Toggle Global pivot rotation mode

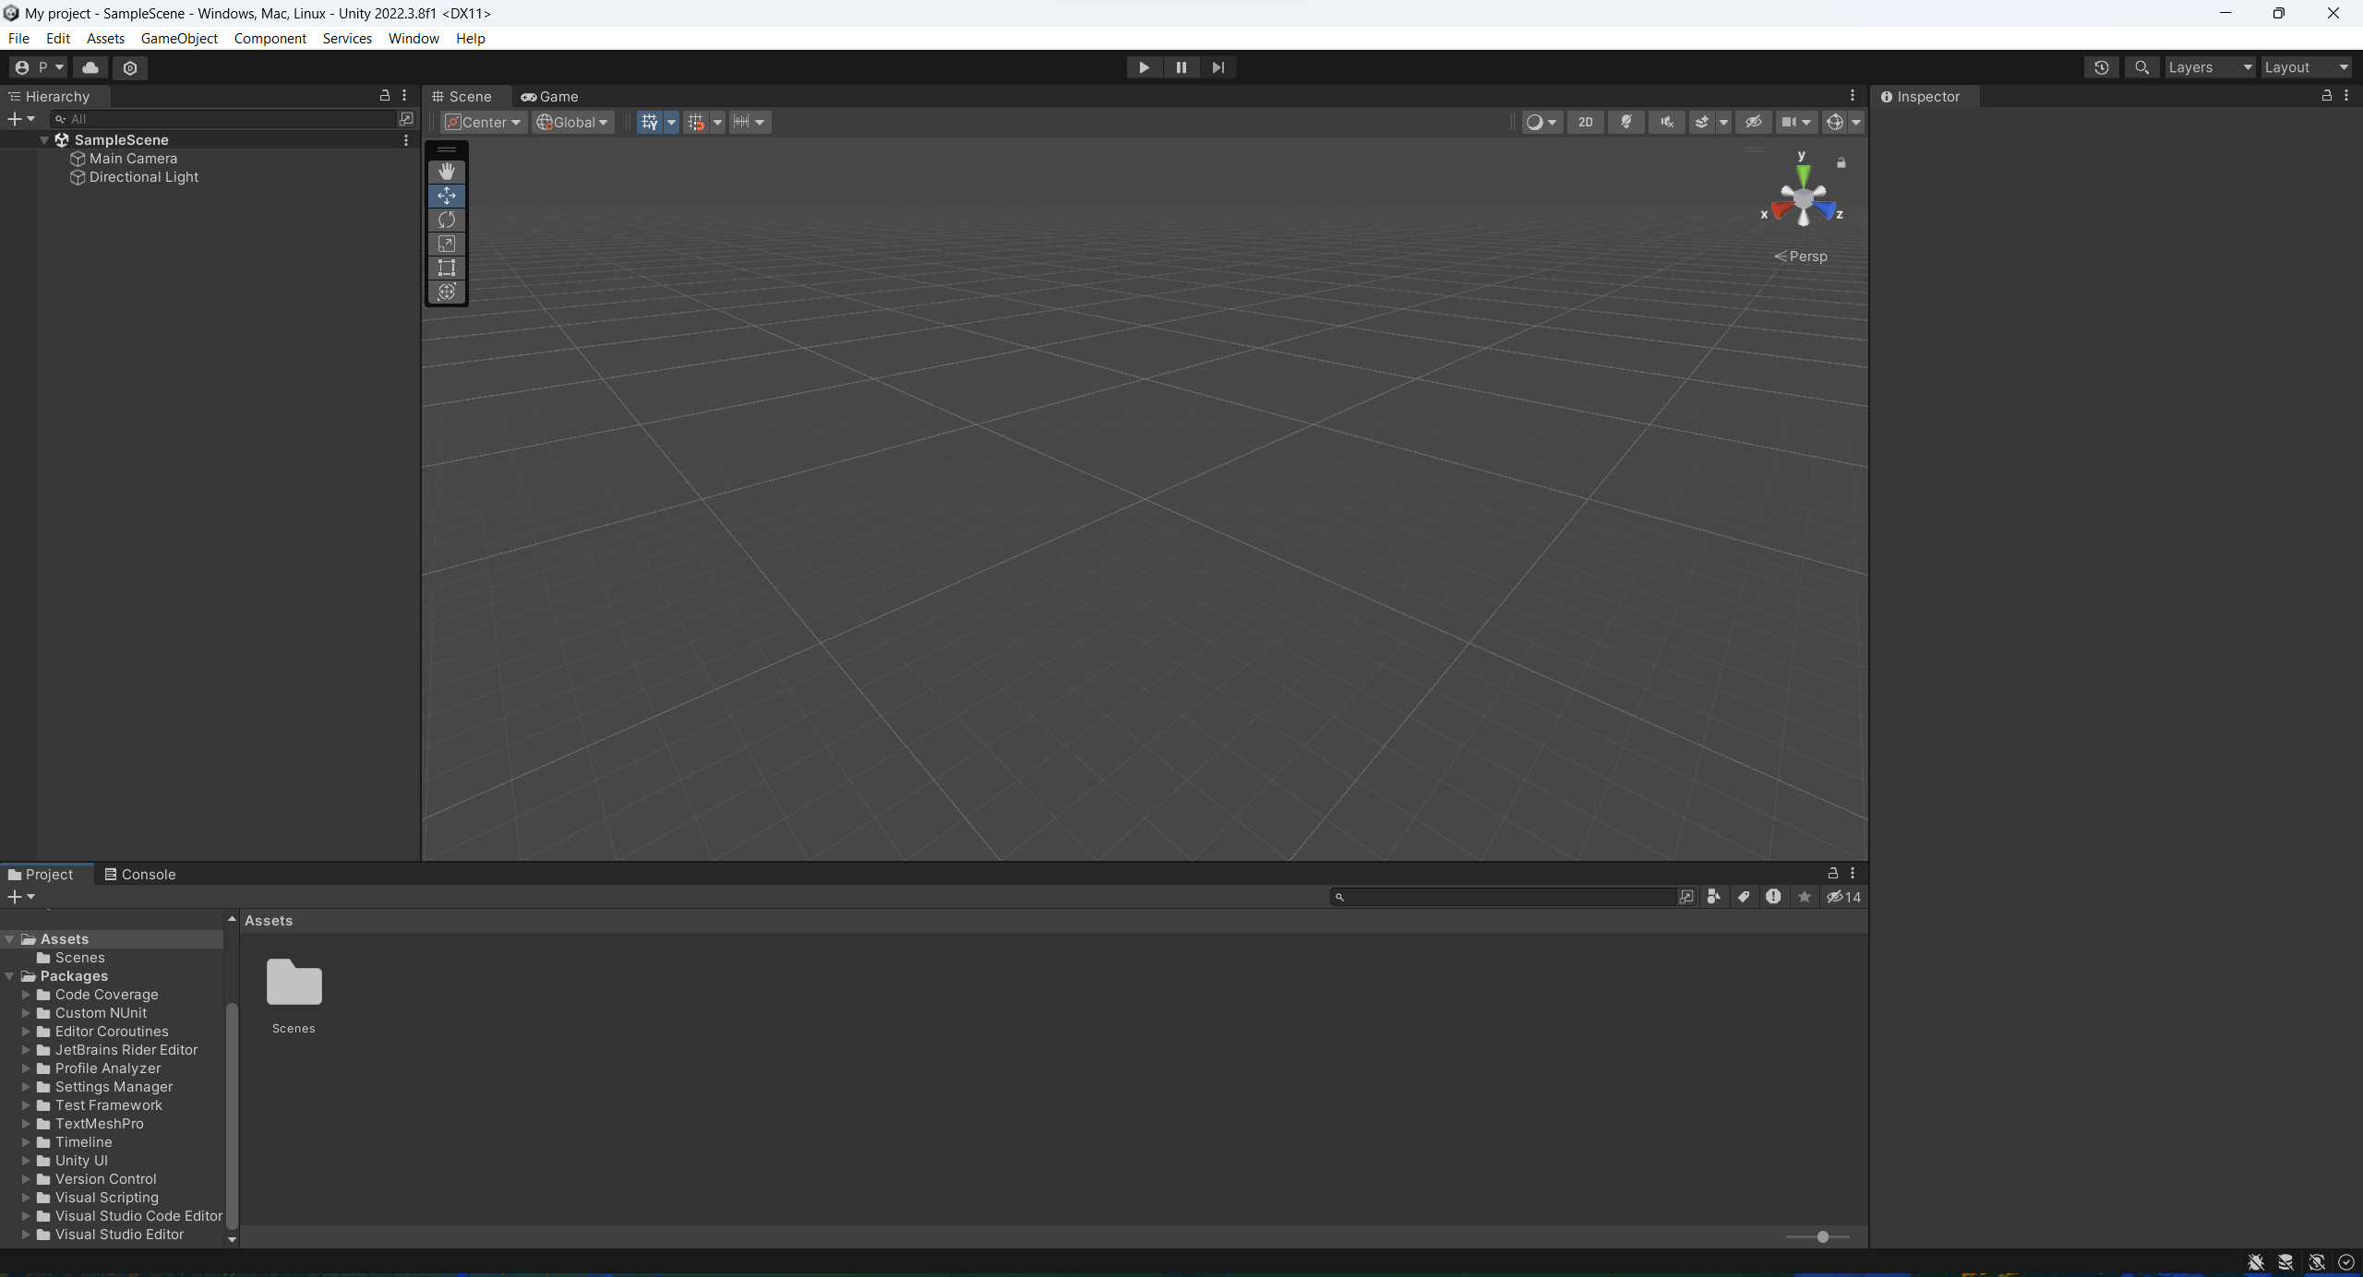click(571, 121)
